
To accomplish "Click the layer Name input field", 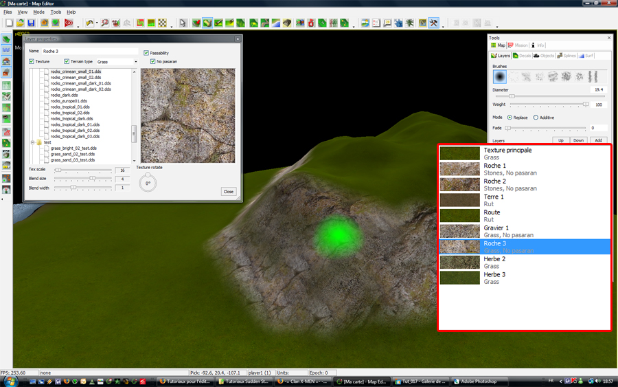I will [x=90, y=52].
